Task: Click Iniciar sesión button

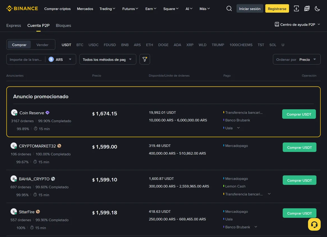Action: tap(250, 8)
